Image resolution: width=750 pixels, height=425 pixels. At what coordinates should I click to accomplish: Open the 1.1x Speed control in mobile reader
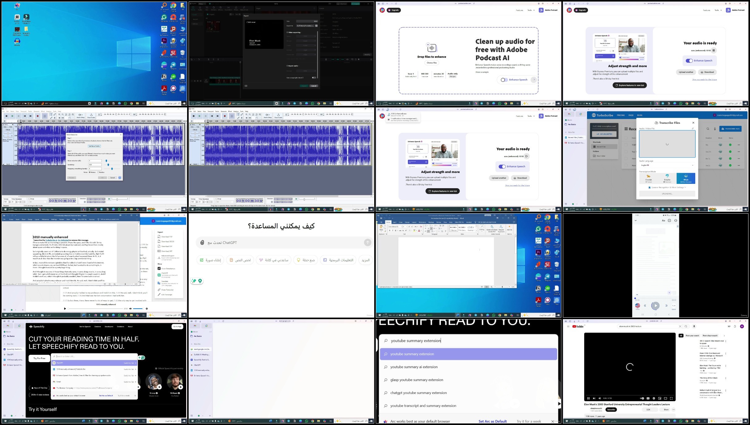point(674,306)
